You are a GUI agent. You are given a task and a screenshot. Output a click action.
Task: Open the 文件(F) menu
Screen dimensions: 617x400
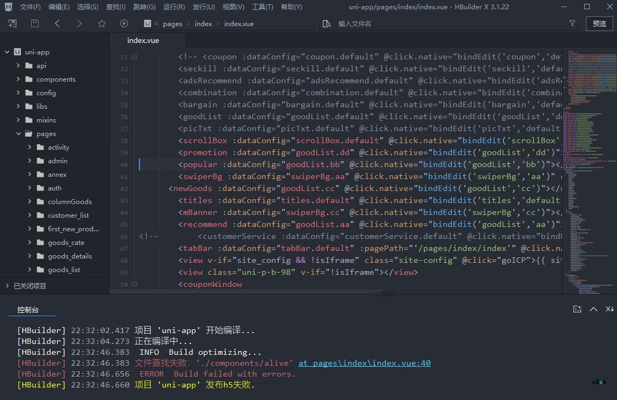pyautogui.click(x=30, y=7)
